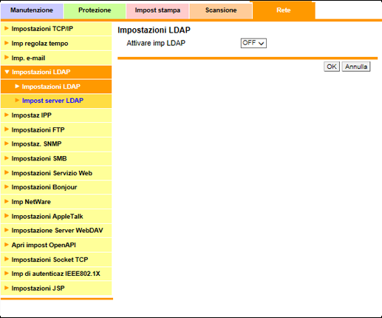Click the arrow icon beside Impostaz. SNMP
Screen dimensions: 382x318
pyautogui.click(x=7, y=143)
